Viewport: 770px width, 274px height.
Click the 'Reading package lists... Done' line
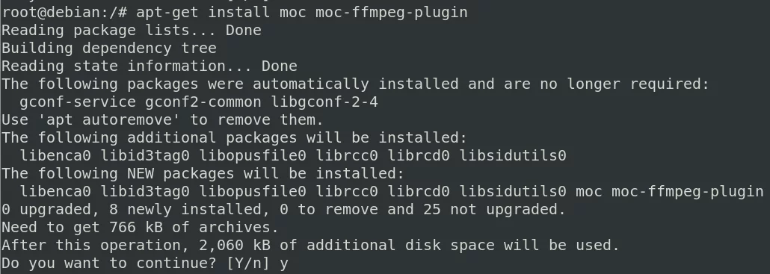[x=131, y=31]
